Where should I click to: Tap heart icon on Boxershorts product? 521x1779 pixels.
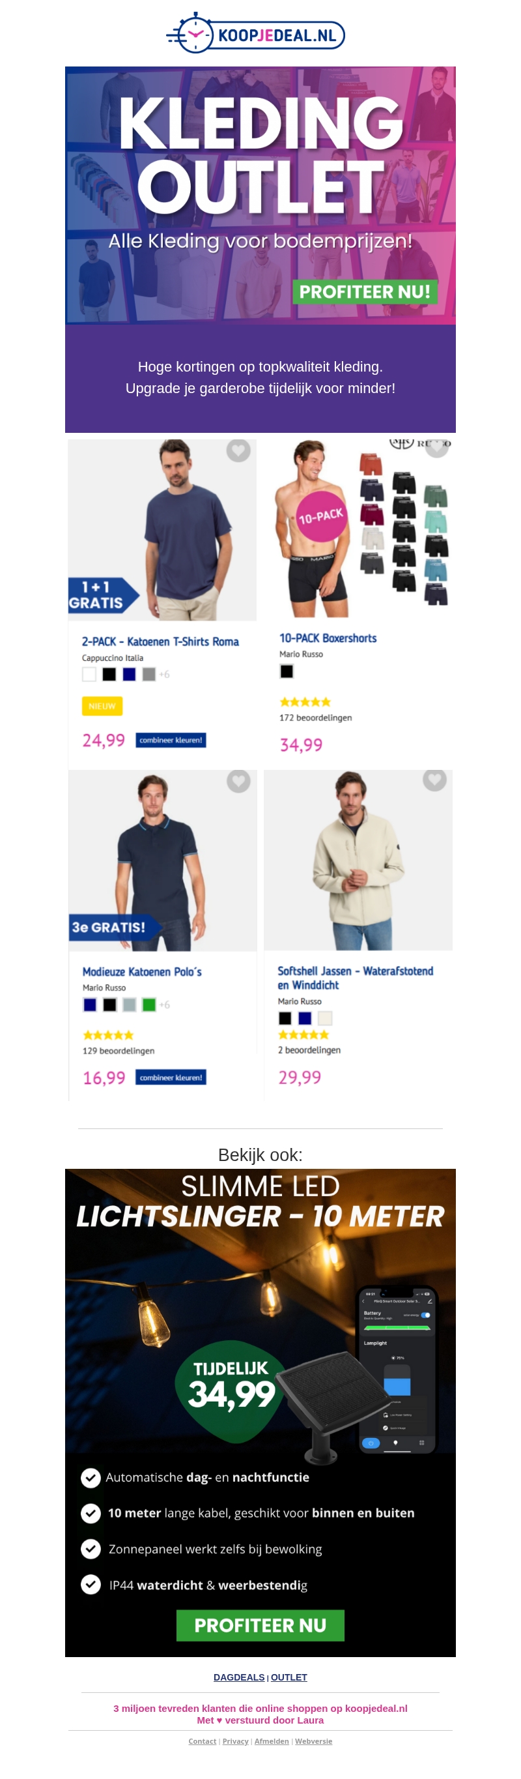(x=436, y=447)
